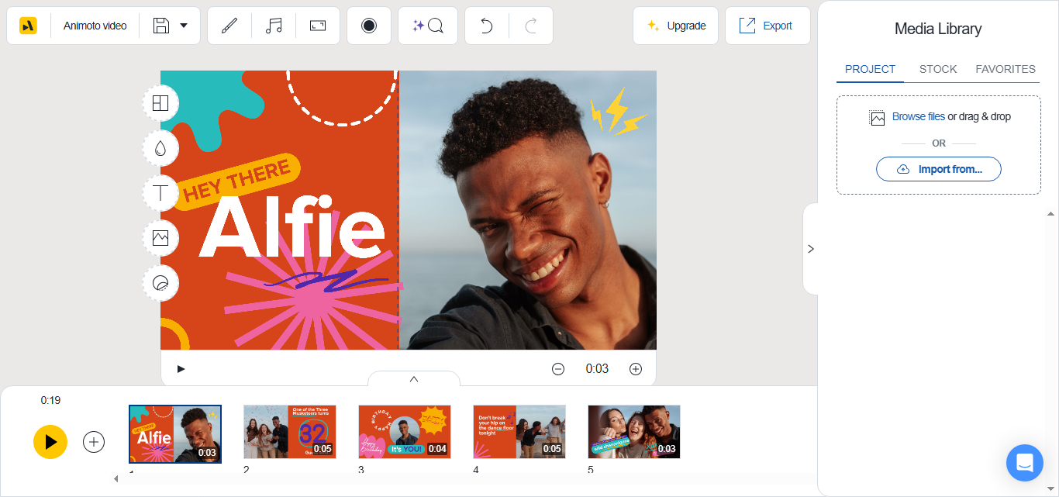The height and width of the screenshot is (497, 1059).
Task: Switch to the FAVORITES tab
Action: tap(1006, 69)
